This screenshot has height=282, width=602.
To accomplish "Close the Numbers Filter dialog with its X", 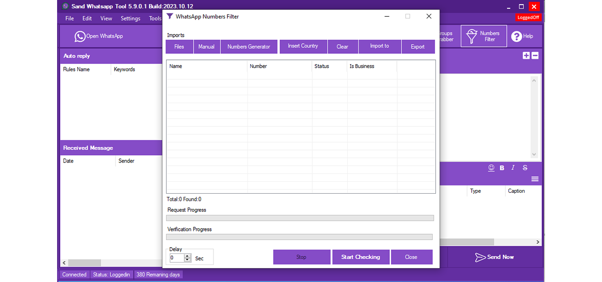I will (x=429, y=16).
